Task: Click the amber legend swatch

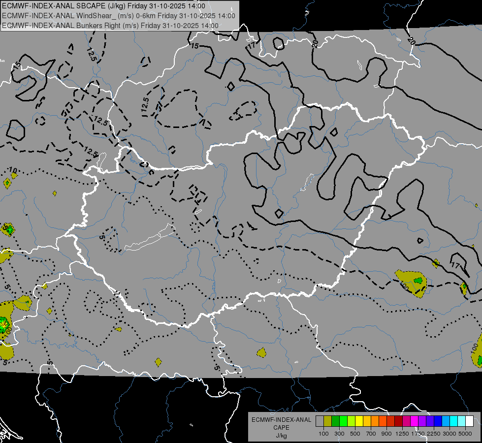Action: pyautogui.click(x=367, y=421)
